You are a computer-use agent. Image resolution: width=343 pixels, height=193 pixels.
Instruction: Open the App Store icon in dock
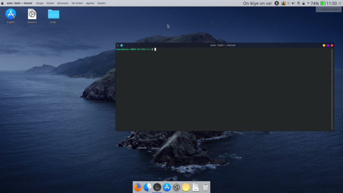[167, 187]
